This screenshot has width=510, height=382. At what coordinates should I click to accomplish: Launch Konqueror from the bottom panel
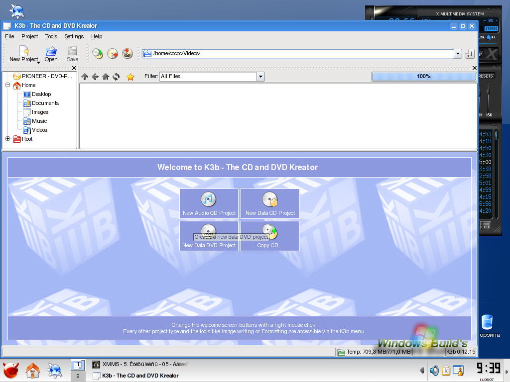55,370
